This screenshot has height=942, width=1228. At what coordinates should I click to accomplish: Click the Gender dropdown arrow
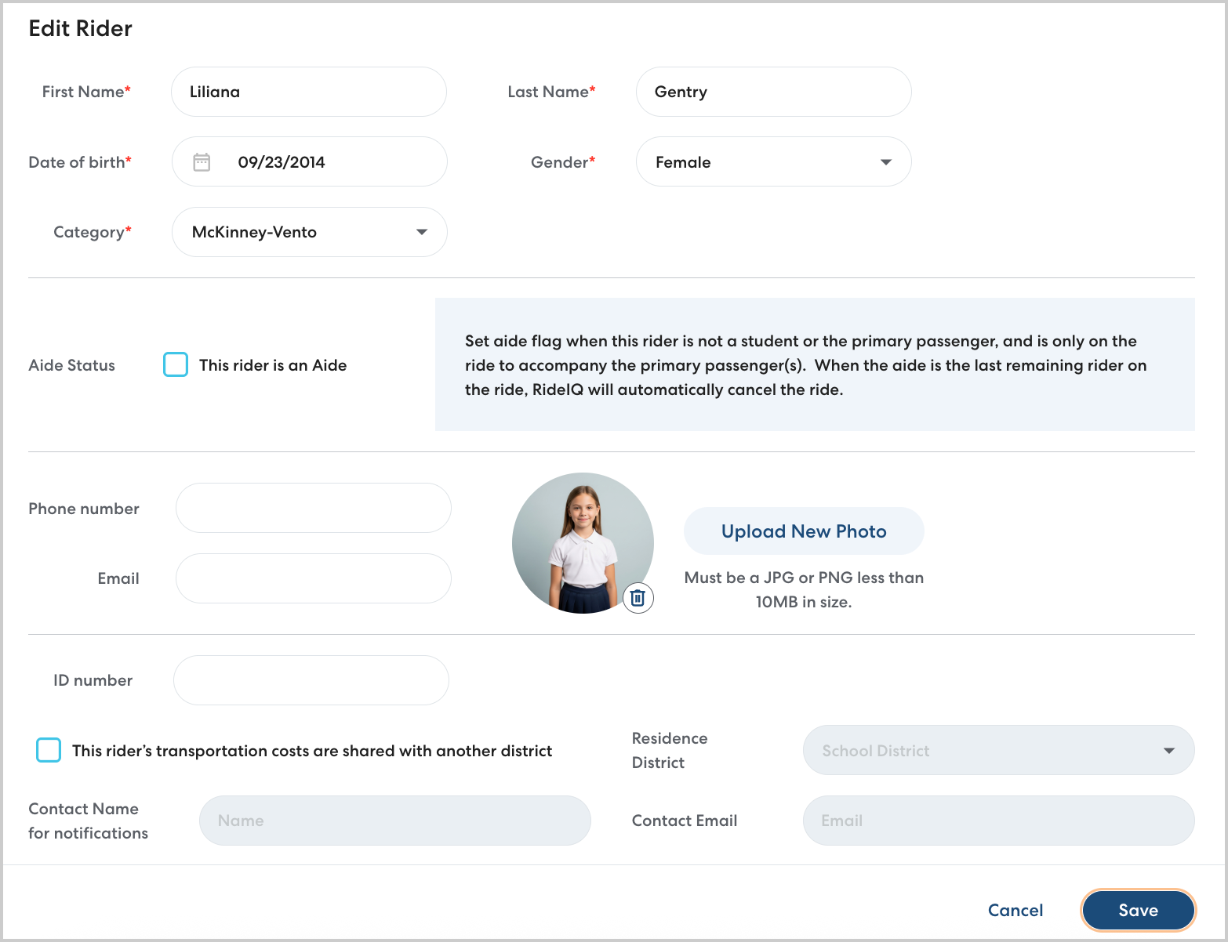click(885, 162)
